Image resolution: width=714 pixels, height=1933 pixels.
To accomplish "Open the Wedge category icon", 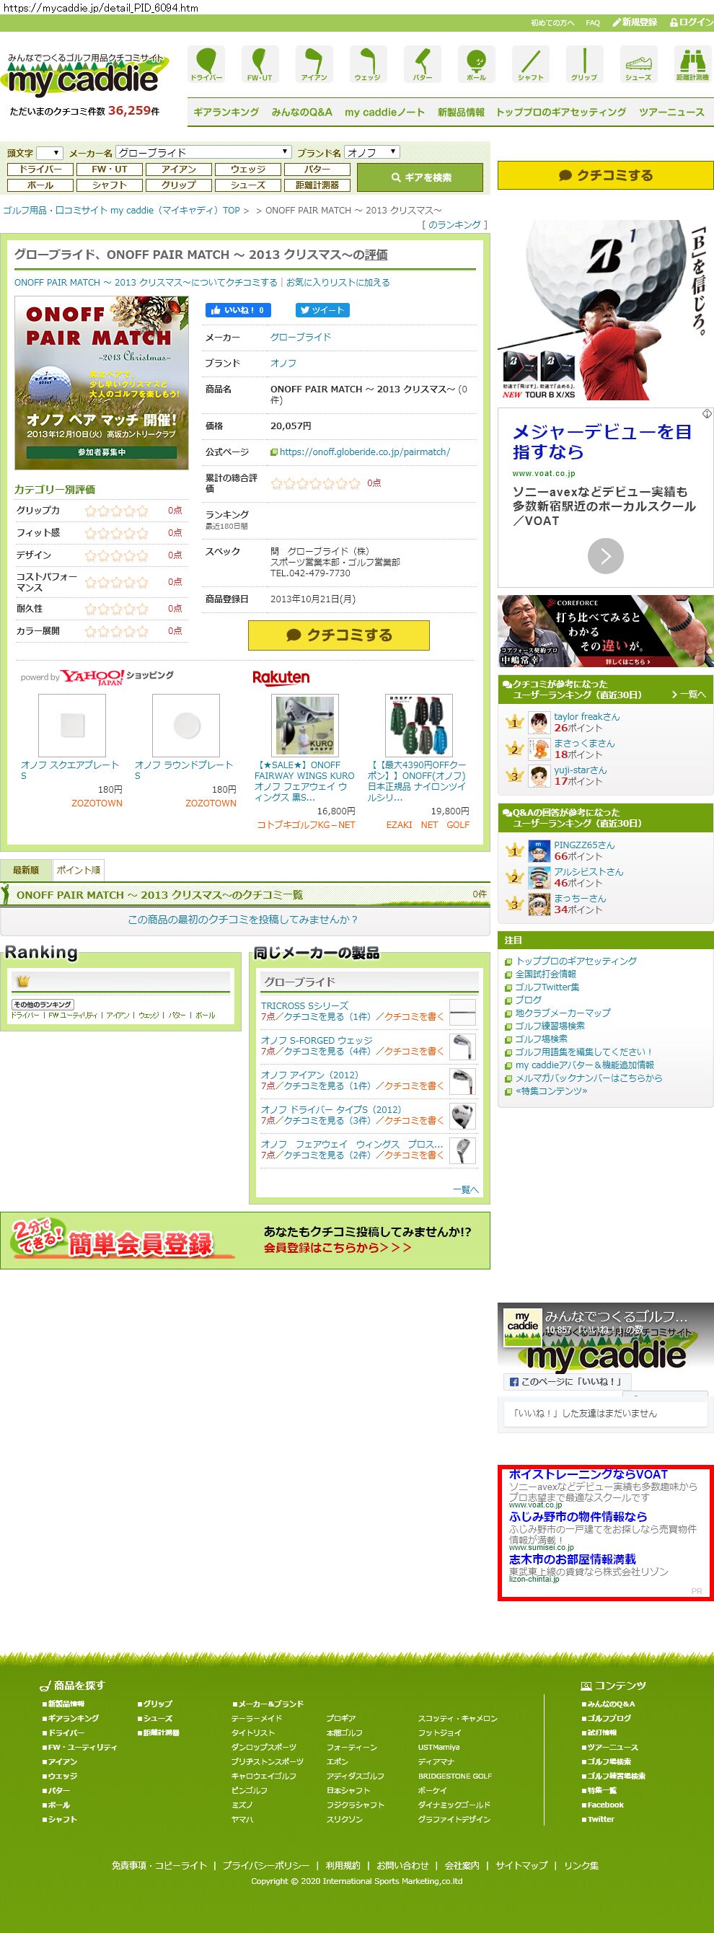I will (x=368, y=63).
